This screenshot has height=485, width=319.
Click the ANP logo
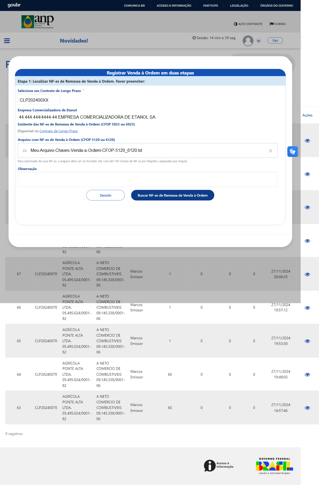click(38, 22)
